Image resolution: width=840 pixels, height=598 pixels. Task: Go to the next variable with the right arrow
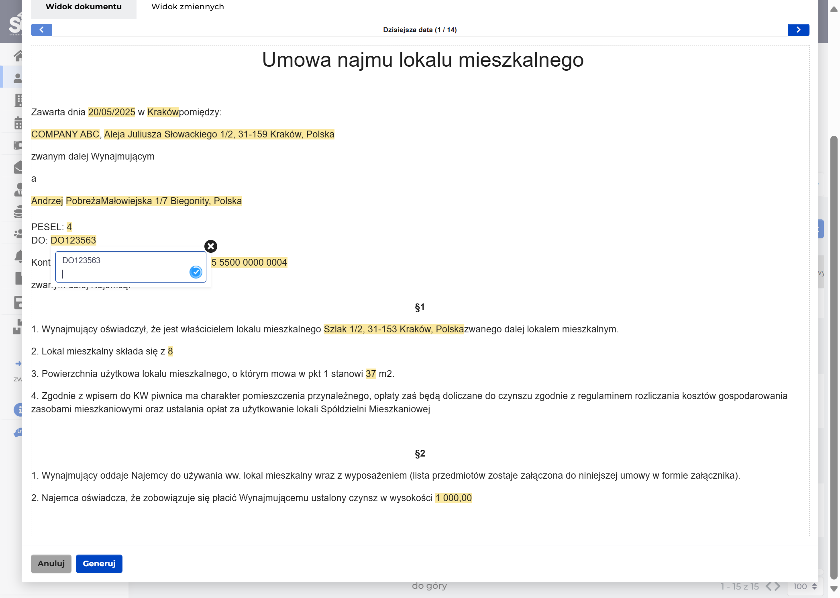pyautogui.click(x=798, y=30)
